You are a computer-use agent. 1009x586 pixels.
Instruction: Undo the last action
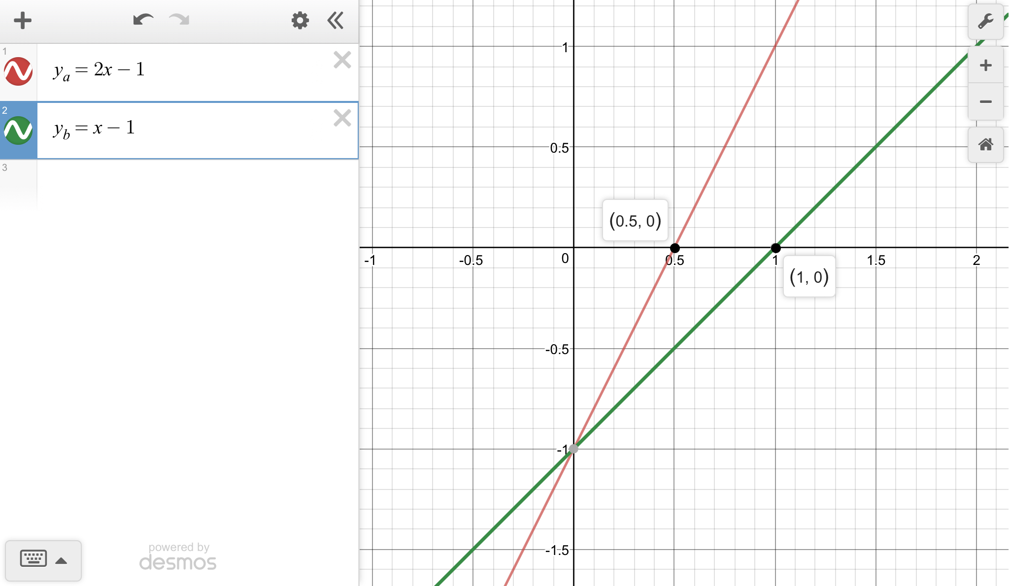click(143, 20)
